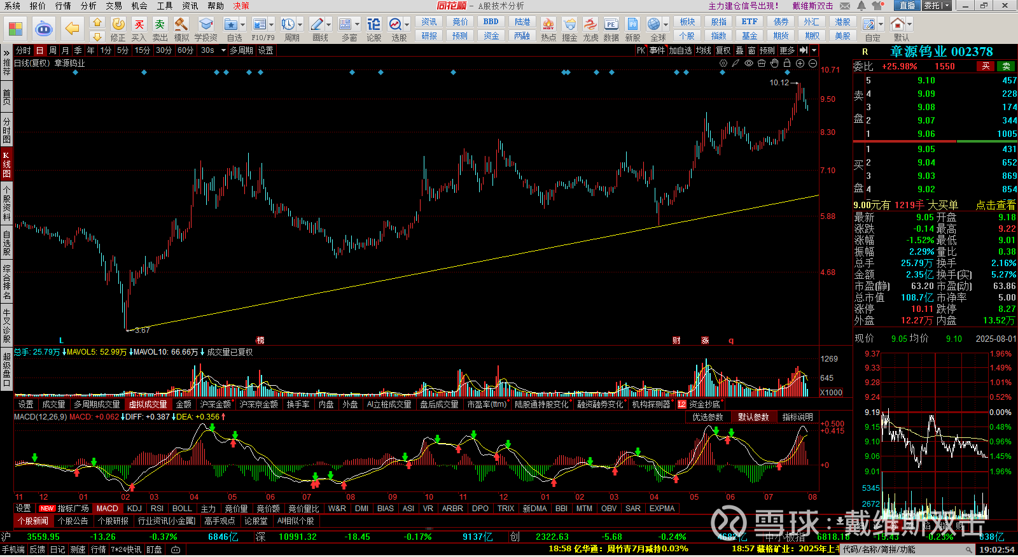The height and width of the screenshot is (557, 1018).
Task: Go back using the yellow left arrow
Action: click(x=72, y=29)
